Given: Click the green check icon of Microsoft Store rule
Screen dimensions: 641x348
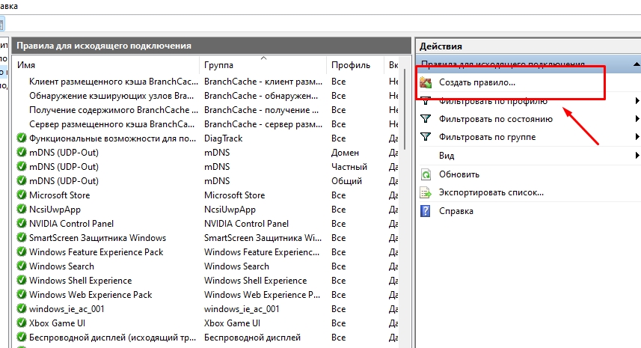Looking at the screenshot, I should [22, 195].
